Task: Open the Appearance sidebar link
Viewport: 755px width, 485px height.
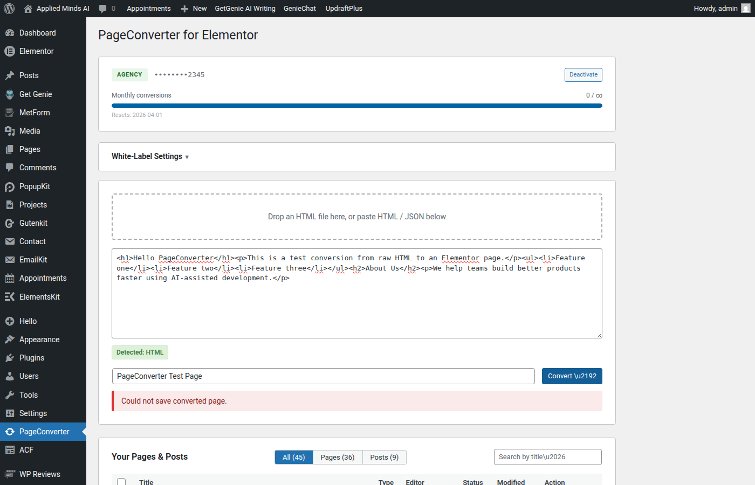Action: (x=43, y=339)
